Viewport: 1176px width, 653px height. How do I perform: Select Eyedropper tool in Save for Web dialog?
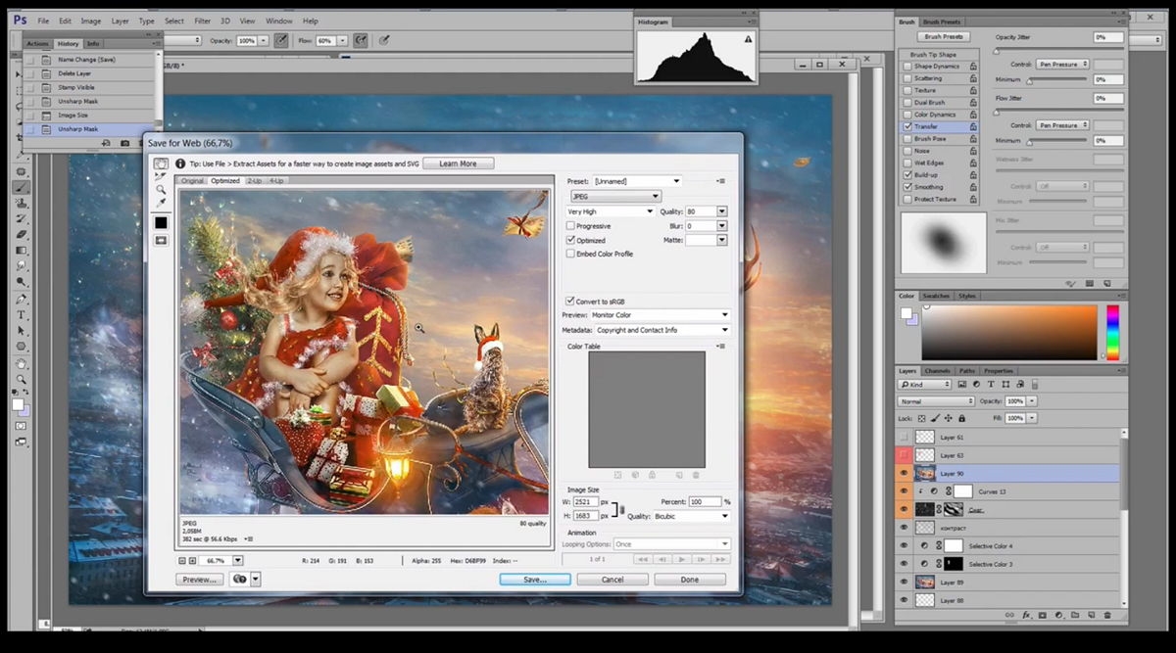point(161,203)
